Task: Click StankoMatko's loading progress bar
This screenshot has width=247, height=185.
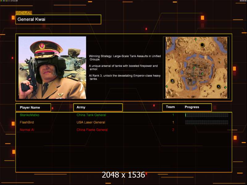Action: point(207,115)
